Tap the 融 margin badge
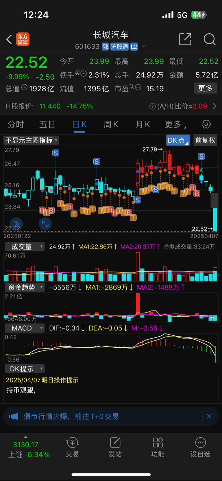The width and height of the screenshot is (222, 481). [x=105, y=47]
